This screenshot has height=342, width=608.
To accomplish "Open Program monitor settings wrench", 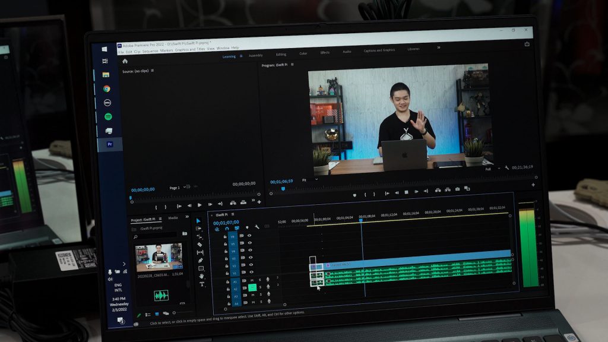I will 507,168.
